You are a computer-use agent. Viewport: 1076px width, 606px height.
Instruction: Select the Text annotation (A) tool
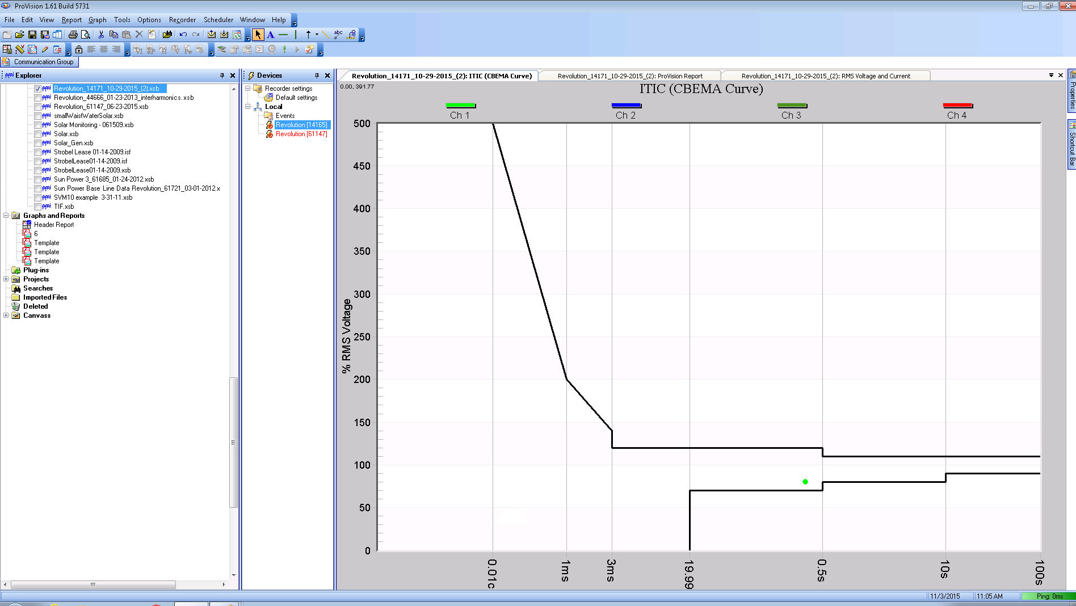[x=271, y=35]
